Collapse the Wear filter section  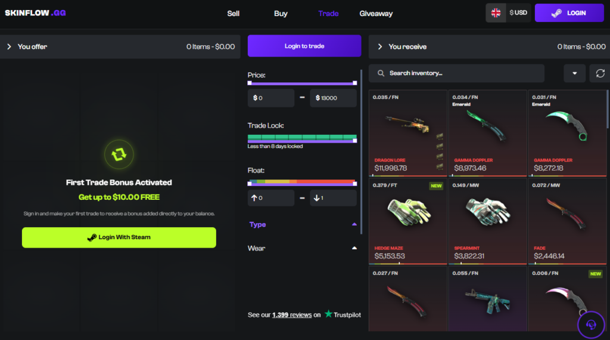pyautogui.click(x=354, y=248)
